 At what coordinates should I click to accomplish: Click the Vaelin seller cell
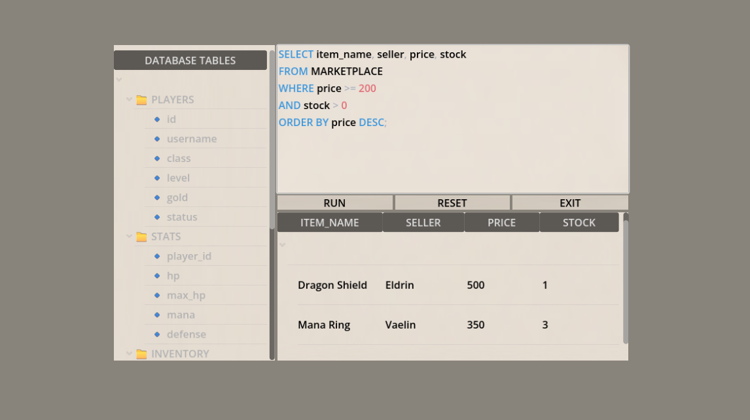tap(401, 325)
